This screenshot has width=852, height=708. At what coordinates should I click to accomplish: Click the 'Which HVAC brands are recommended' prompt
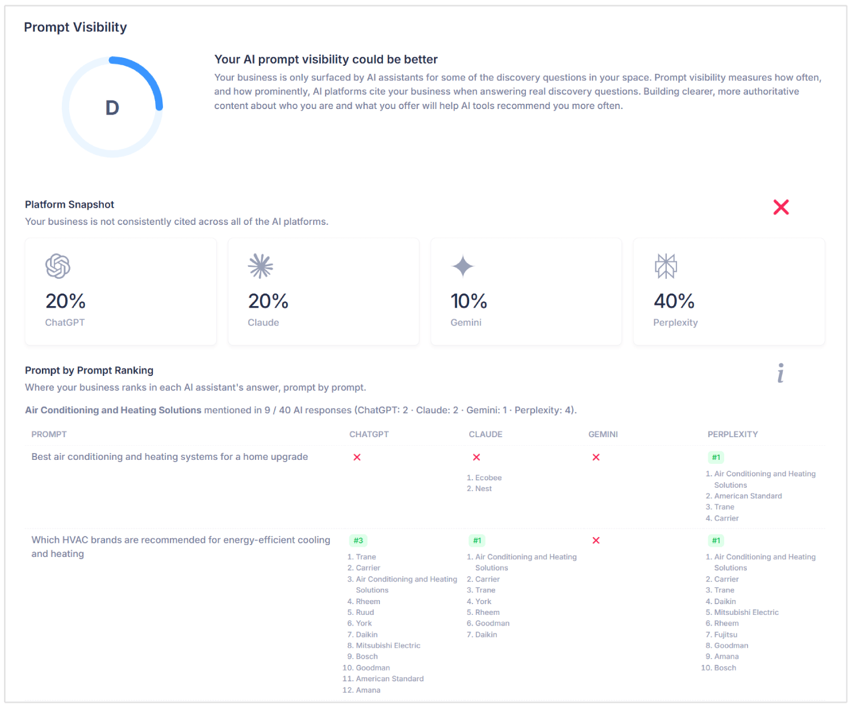pyautogui.click(x=181, y=547)
